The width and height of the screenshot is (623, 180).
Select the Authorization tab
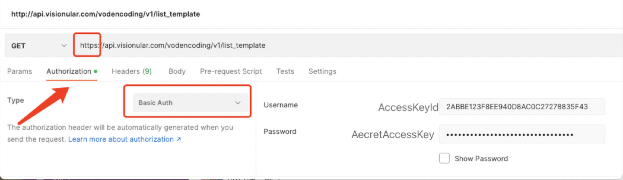(69, 71)
